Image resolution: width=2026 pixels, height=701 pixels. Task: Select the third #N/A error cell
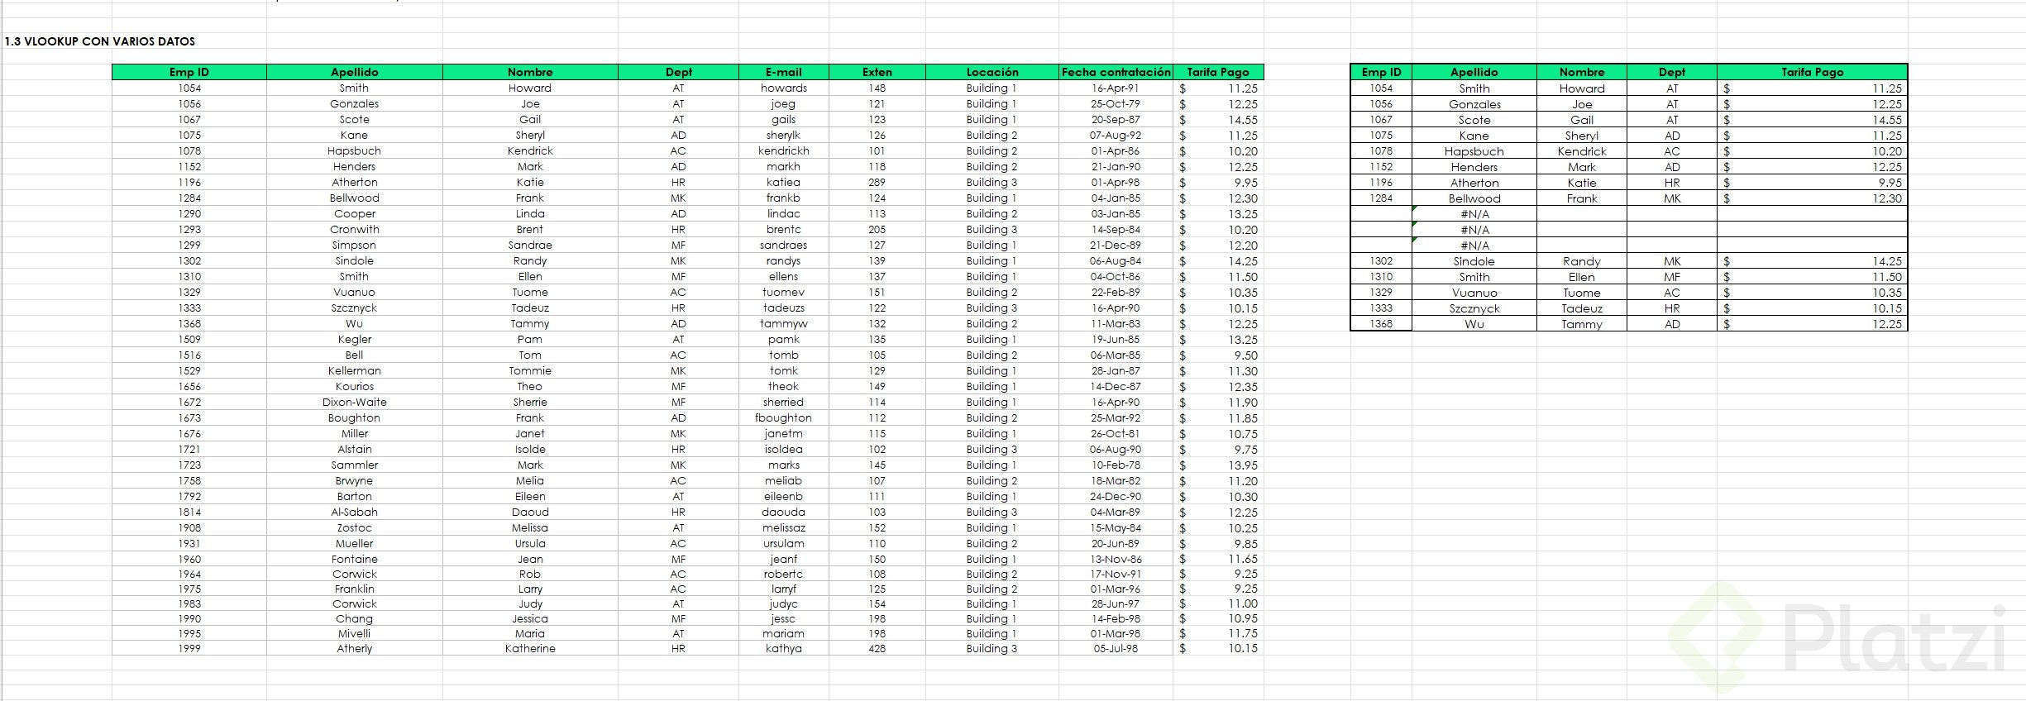[1474, 246]
